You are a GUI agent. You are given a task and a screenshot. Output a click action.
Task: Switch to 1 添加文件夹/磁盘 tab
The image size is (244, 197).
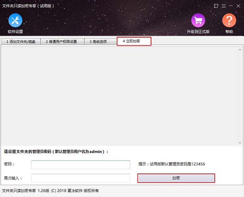(20, 41)
